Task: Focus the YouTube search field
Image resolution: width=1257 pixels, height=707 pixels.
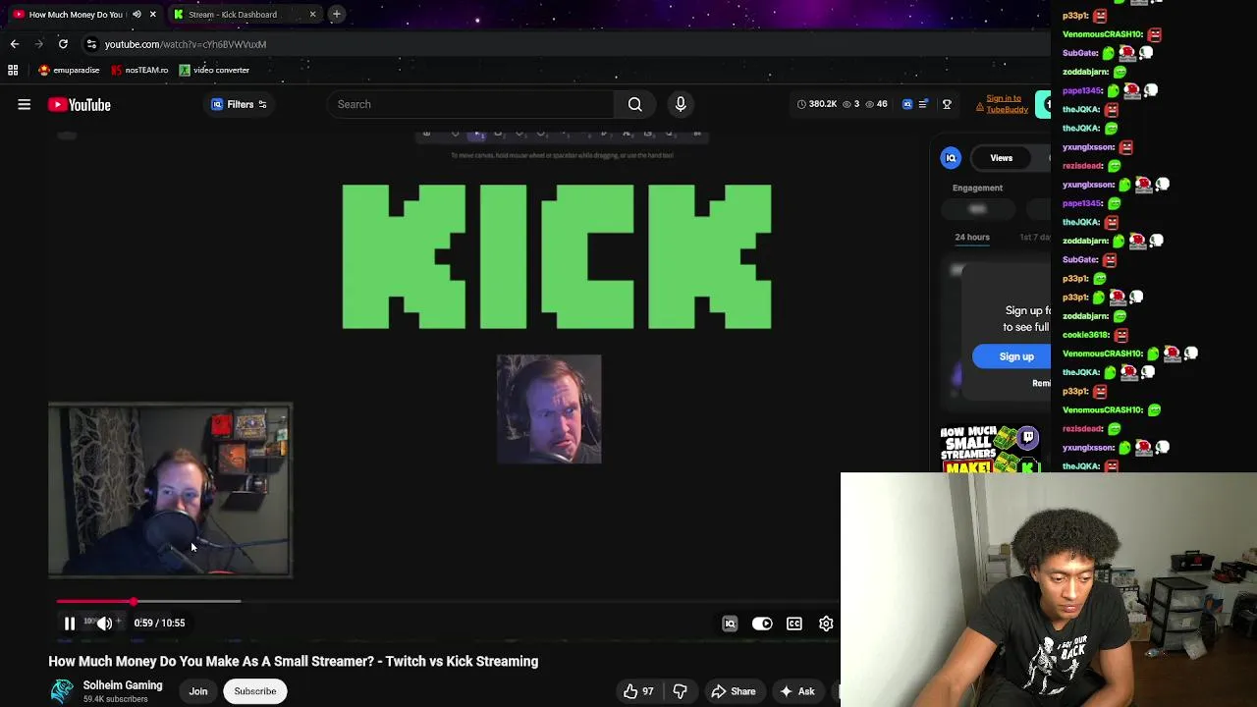Action: coord(471,104)
